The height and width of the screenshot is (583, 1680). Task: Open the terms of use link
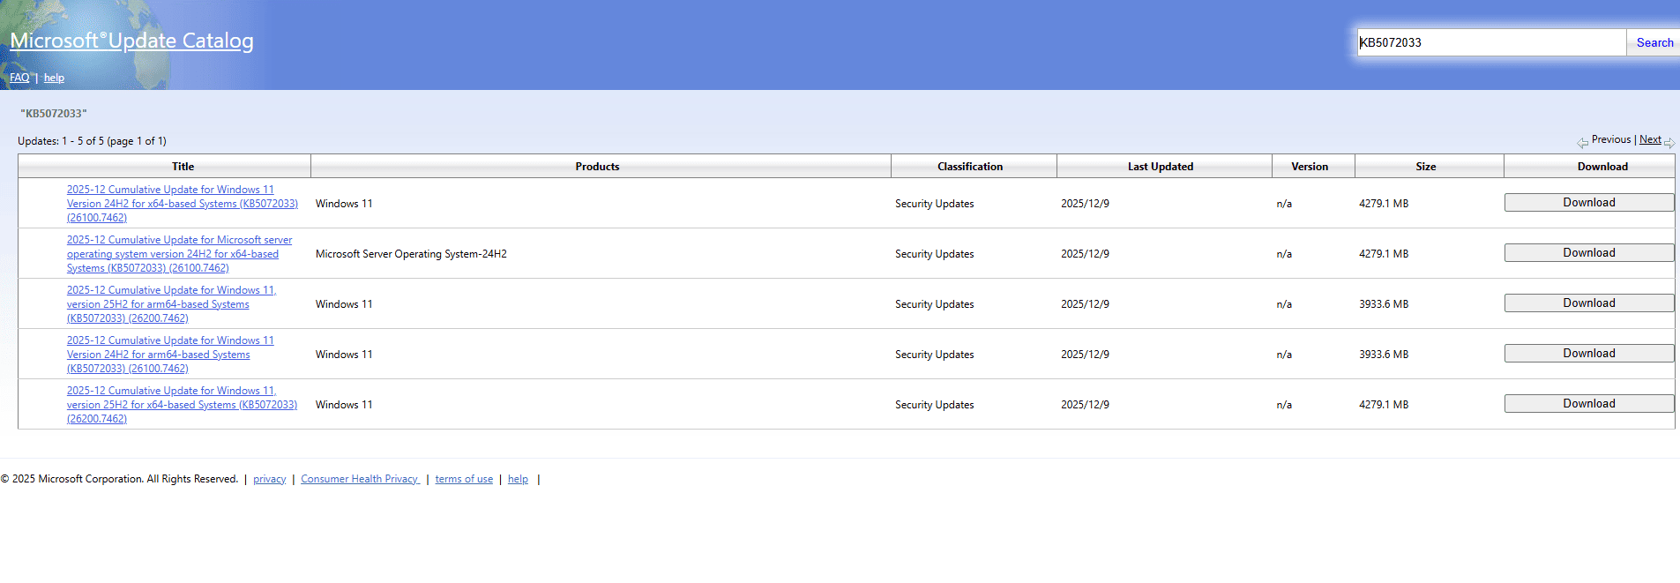(464, 479)
